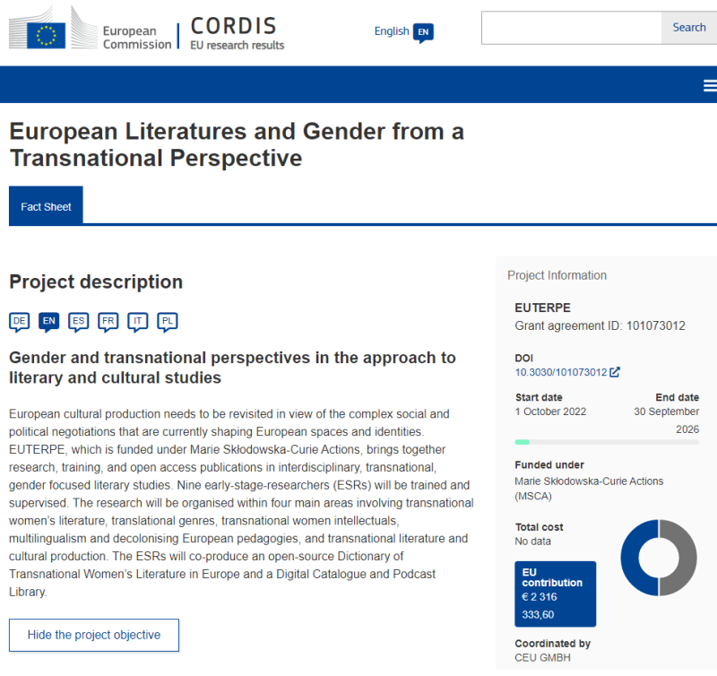This screenshot has height=676, width=717.
Task: Click the external link icon beside DOI
Action: (x=615, y=372)
